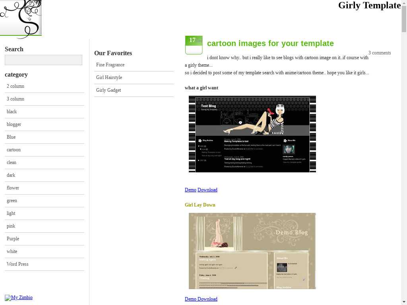The width and height of the screenshot is (407, 305).
Task: Click the scrollbar down arrow
Action: click(404, 302)
